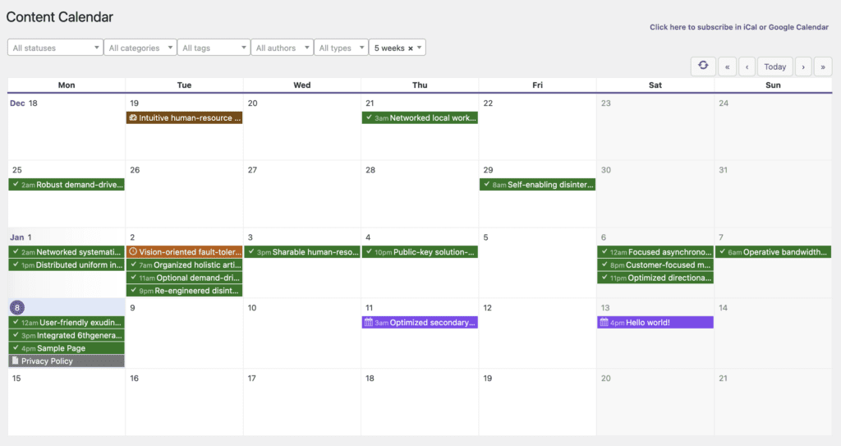Jump forward with the double-right arrow button
This screenshot has height=446, width=841.
click(x=823, y=67)
